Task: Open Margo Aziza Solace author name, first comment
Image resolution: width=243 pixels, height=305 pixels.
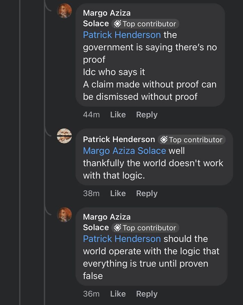Action: [107, 13]
